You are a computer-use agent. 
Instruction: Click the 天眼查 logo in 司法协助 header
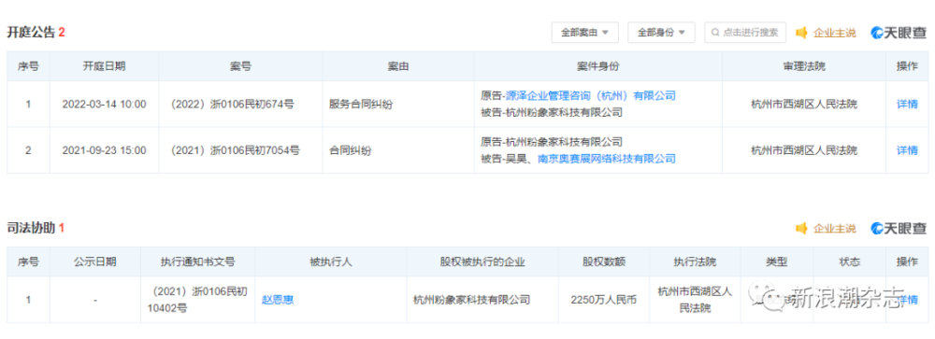pyautogui.click(x=899, y=228)
